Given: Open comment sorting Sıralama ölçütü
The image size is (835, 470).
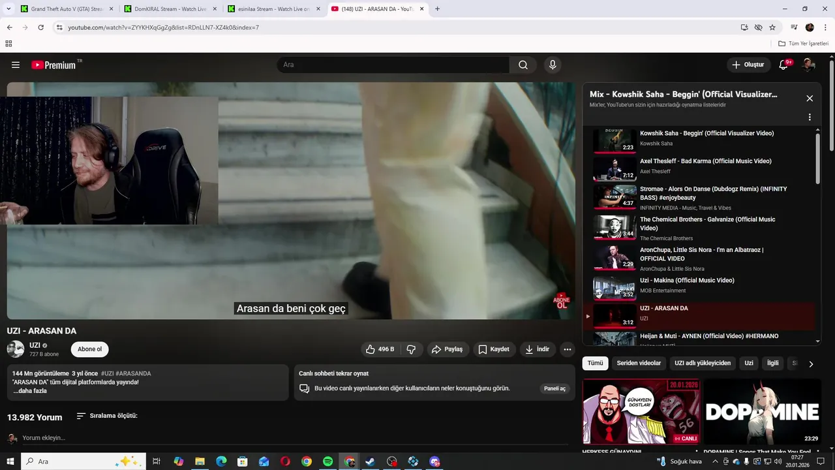Looking at the screenshot, I should (107, 416).
